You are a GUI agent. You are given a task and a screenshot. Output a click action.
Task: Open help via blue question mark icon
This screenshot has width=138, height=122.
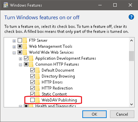pyautogui.click(x=131, y=17)
